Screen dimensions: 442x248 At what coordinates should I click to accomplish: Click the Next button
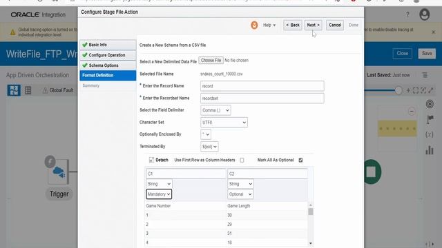click(313, 25)
